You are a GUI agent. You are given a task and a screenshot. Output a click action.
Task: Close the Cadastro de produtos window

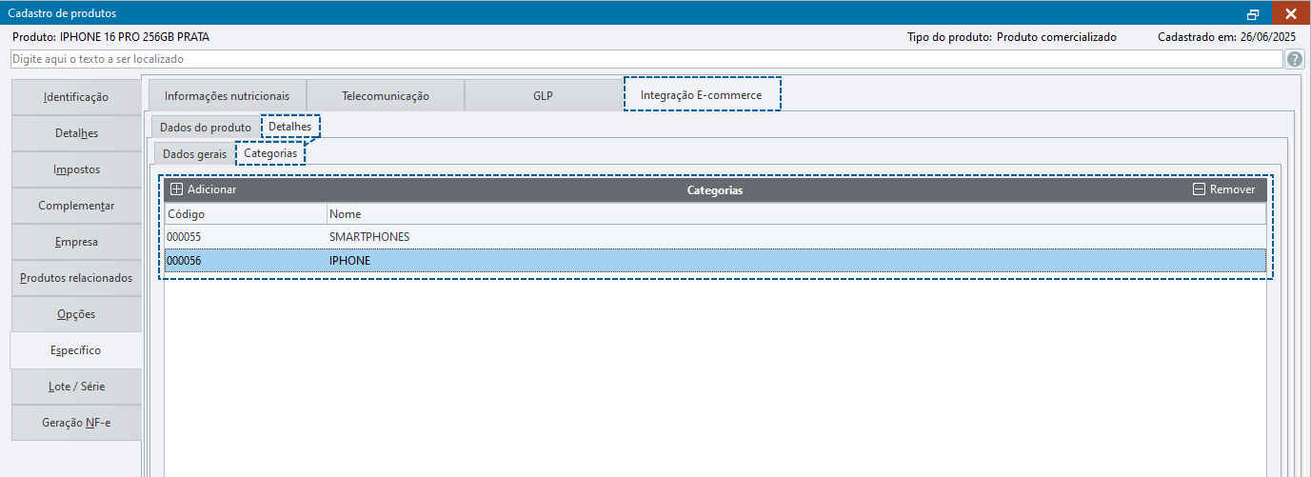pos(1290,13)
